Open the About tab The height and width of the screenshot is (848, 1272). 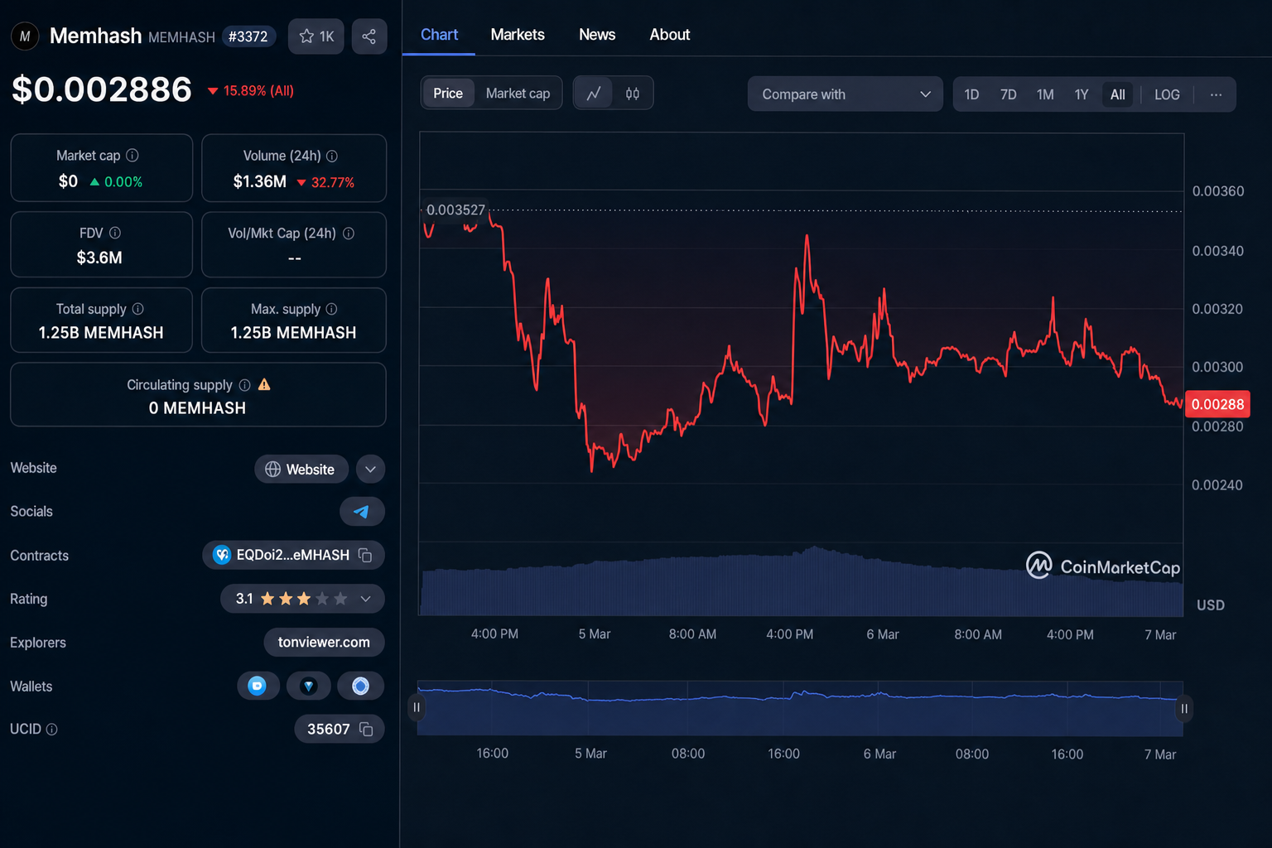(x=670, y=35)
